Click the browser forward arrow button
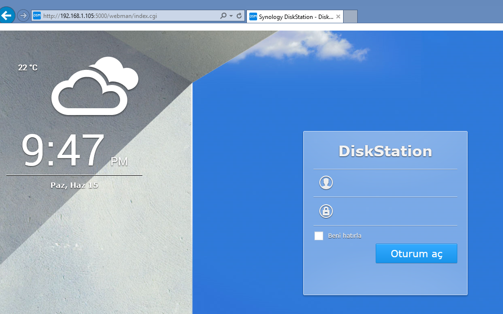The height and width of the screenshot is (314, 503). click(x=23, y=16)
